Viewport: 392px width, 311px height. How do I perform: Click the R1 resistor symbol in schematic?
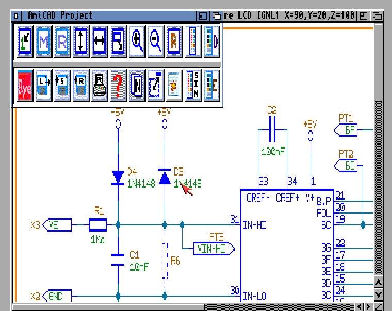tap(97, 224)
